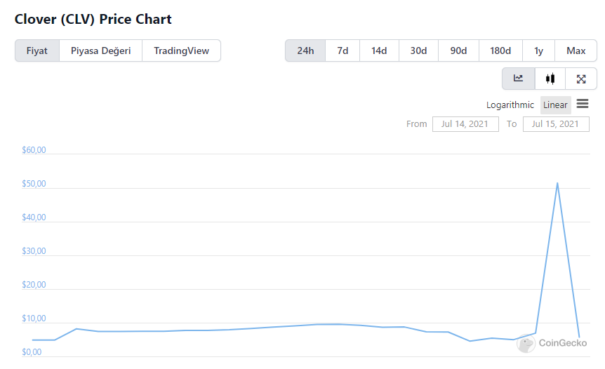Select the Fiyat tab
Viewport: 605px width, 369px height.
pos(37,51)
